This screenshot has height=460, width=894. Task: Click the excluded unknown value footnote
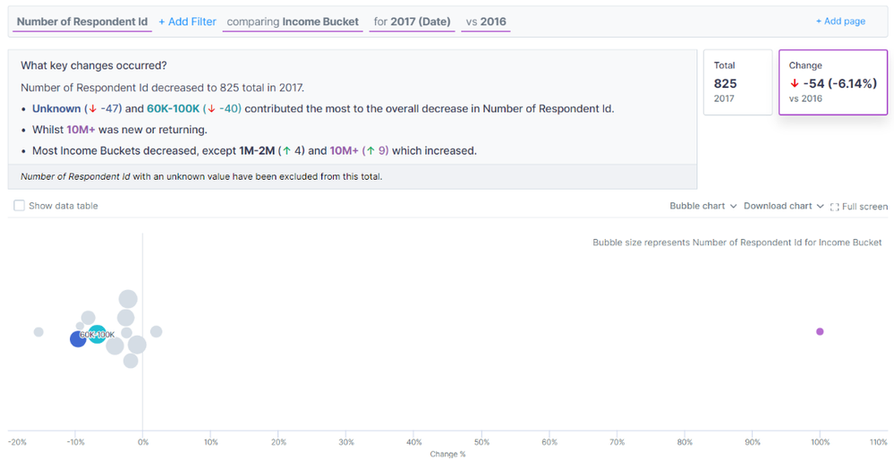[201, 176]
